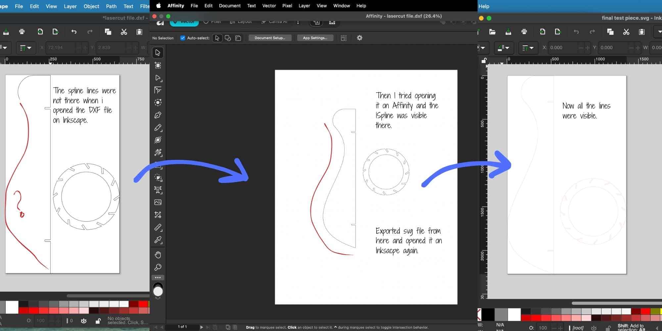Select the hand View tool in Affinity
Screen dimensions: 662x331
coord(158,255)
